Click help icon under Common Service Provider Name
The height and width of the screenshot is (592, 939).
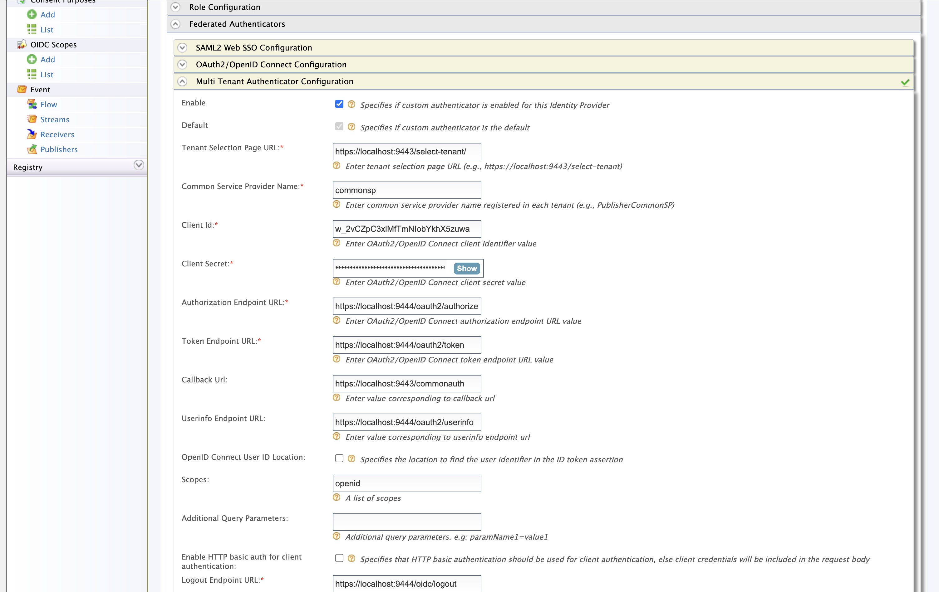337,204
